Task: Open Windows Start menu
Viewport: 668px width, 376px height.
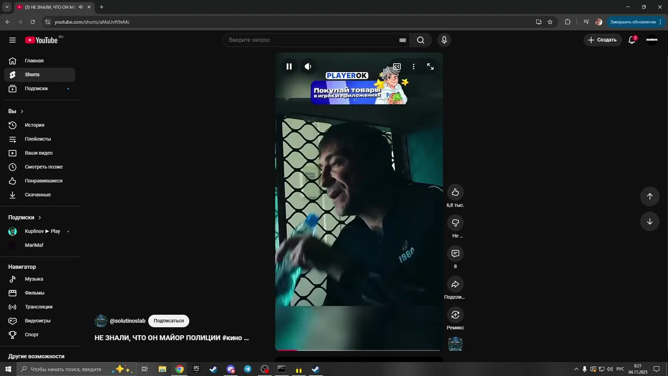Action: pos(8,369)
